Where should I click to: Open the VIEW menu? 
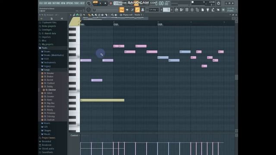(x=63, y=3)
